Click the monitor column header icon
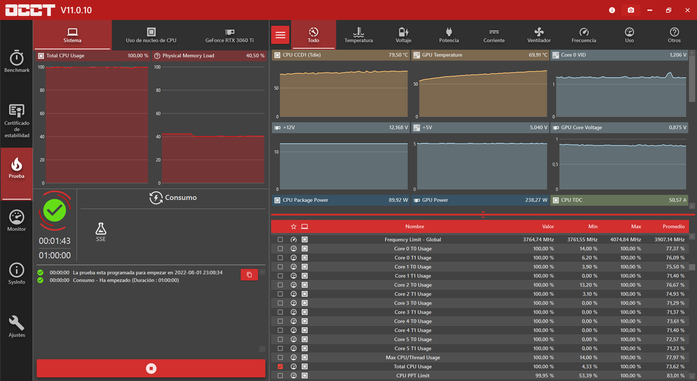 [304, 226]
